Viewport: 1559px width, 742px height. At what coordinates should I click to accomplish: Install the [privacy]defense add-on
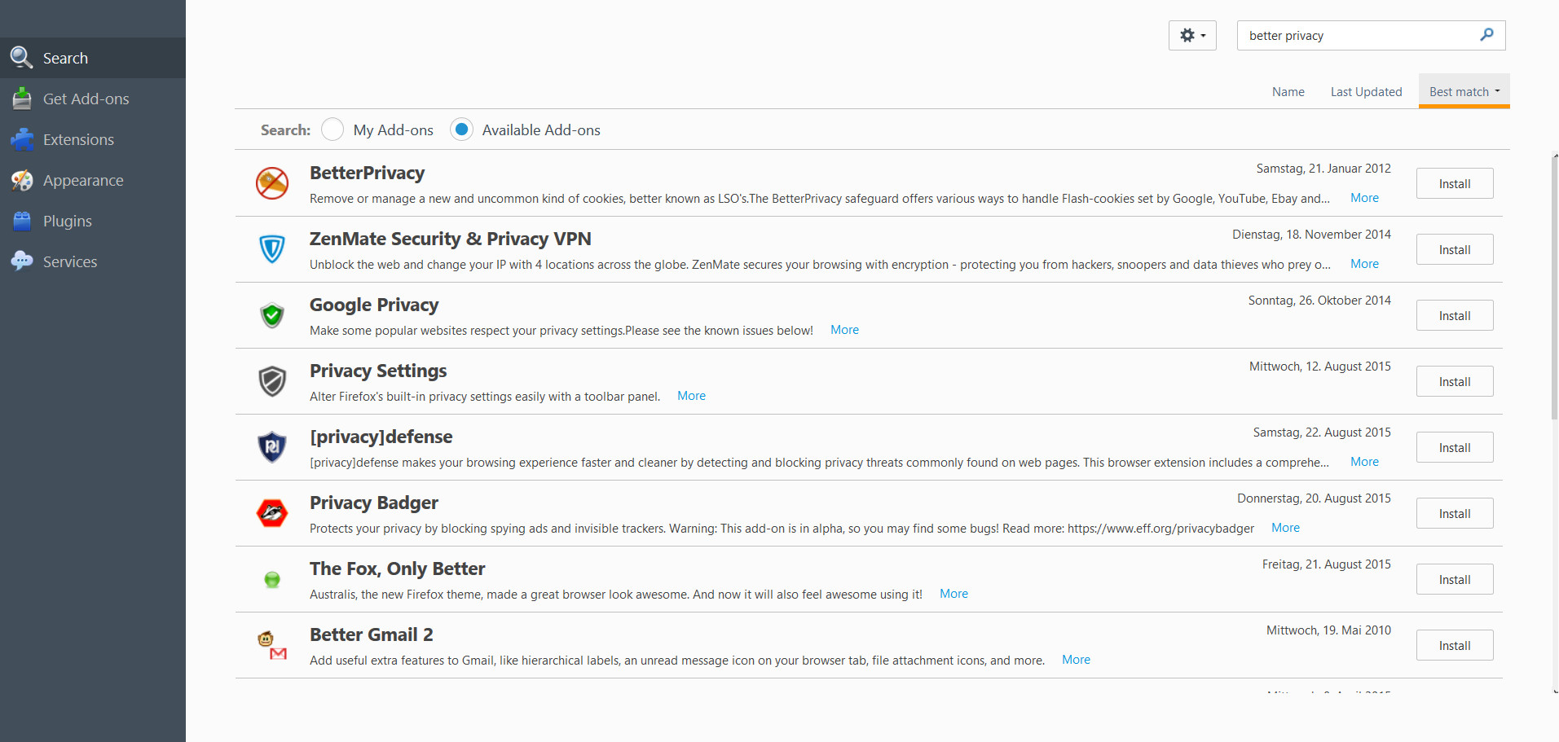pyautogui.click(x=1455, y=447)
